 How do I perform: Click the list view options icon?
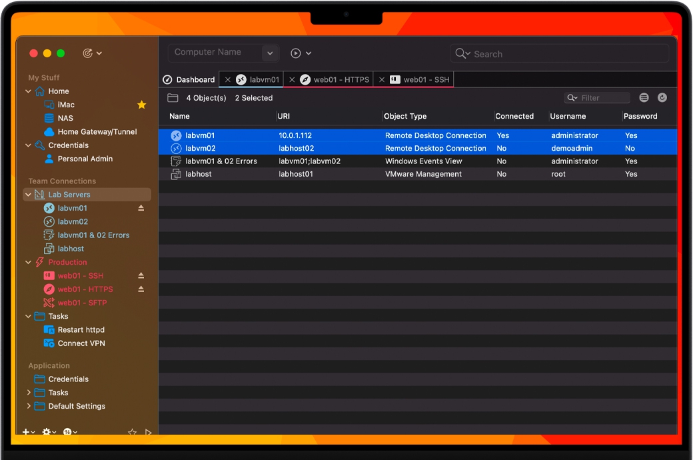point(644,98)
